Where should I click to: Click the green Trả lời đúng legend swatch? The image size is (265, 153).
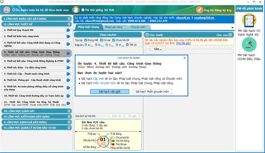(x=113, y=141)
